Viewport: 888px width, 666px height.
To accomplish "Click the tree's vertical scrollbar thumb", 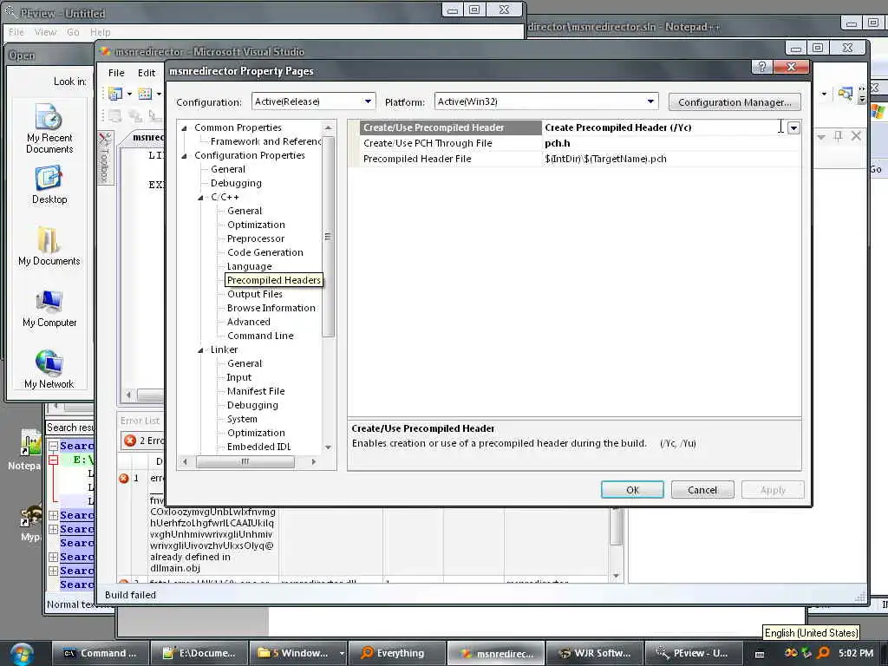I will (x=327, y=236).
